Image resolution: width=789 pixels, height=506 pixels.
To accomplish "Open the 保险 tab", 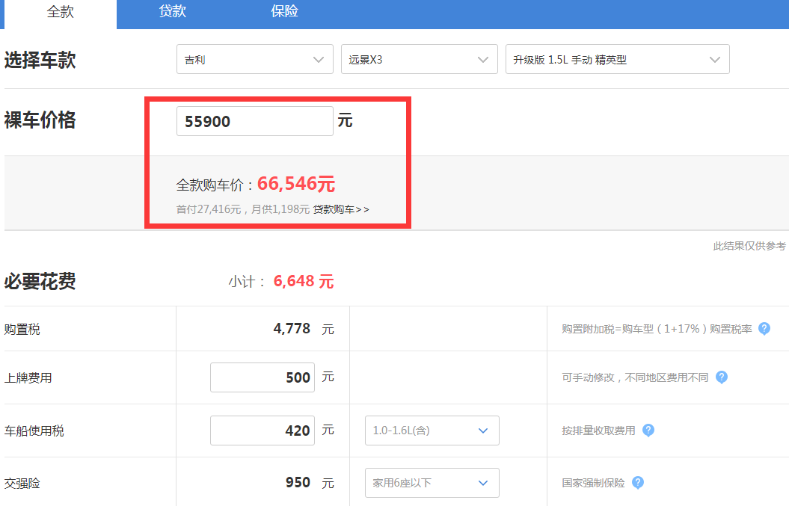I will tap(284, 11).
